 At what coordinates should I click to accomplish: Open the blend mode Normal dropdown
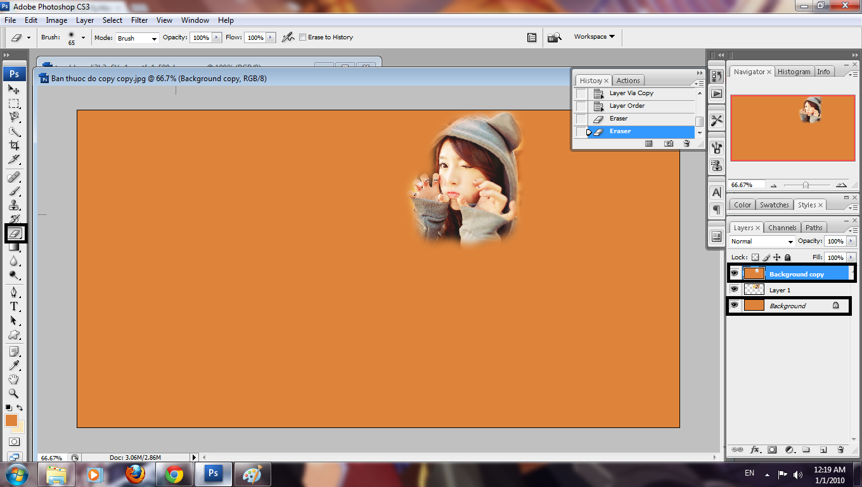tap(762, 242)
